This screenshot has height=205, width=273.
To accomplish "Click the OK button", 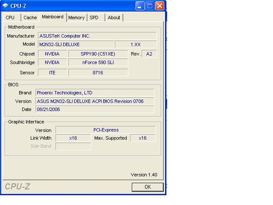I will (148, 187).
